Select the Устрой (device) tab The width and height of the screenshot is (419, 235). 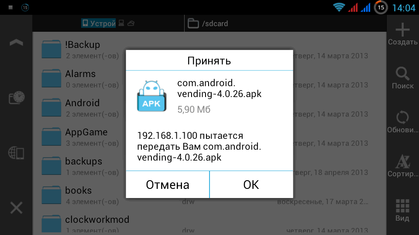(99, 23)
